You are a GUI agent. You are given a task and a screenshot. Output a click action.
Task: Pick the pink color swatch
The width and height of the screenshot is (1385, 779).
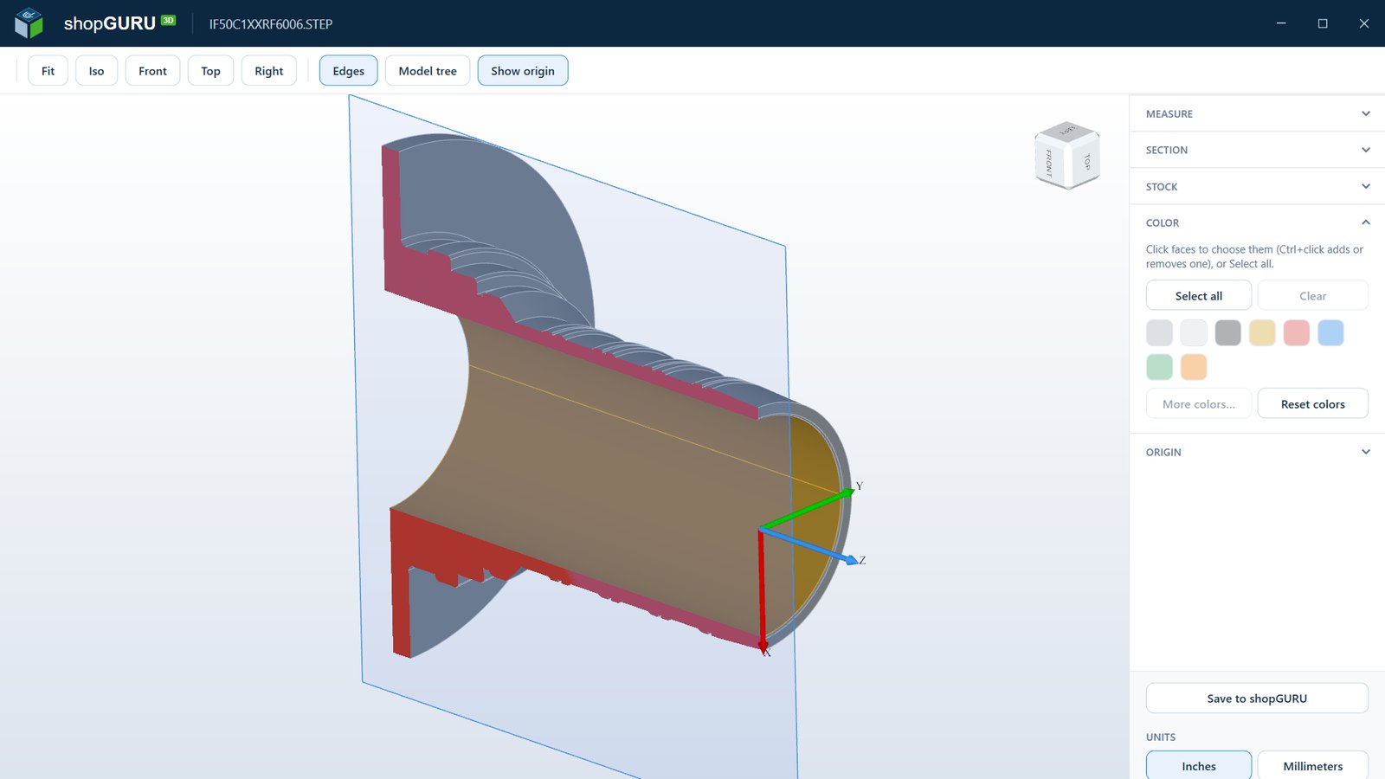pyautogui.click(x=1297, y=332)
